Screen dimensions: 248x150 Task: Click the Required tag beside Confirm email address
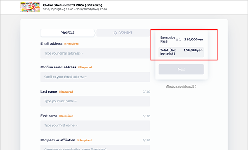[x=85, y=67]
